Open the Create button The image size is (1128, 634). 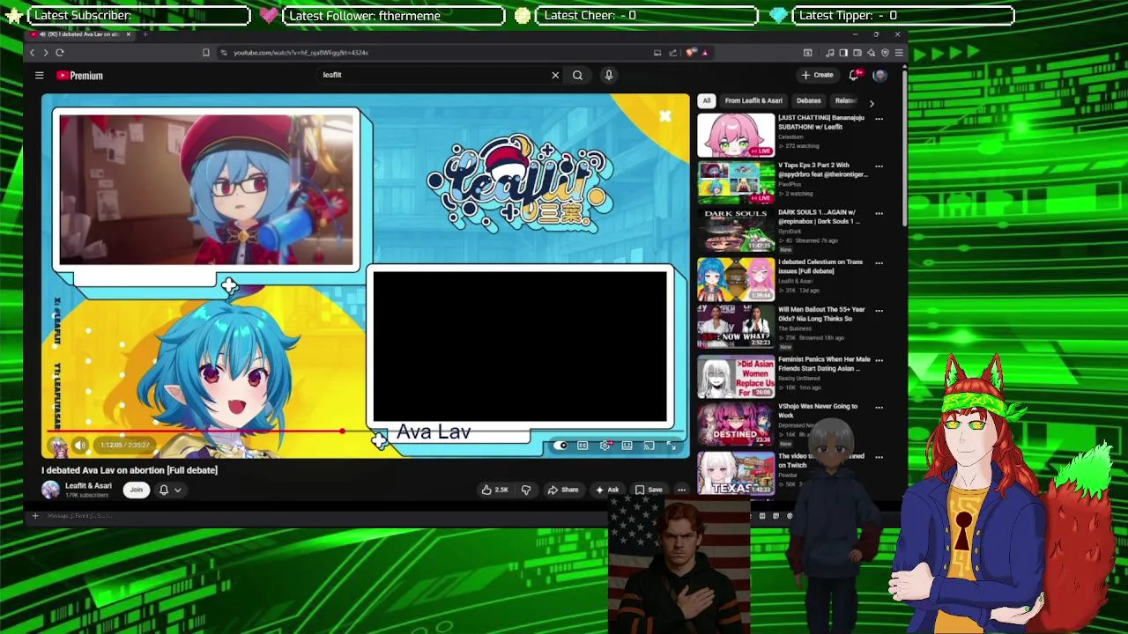point(817,75)
